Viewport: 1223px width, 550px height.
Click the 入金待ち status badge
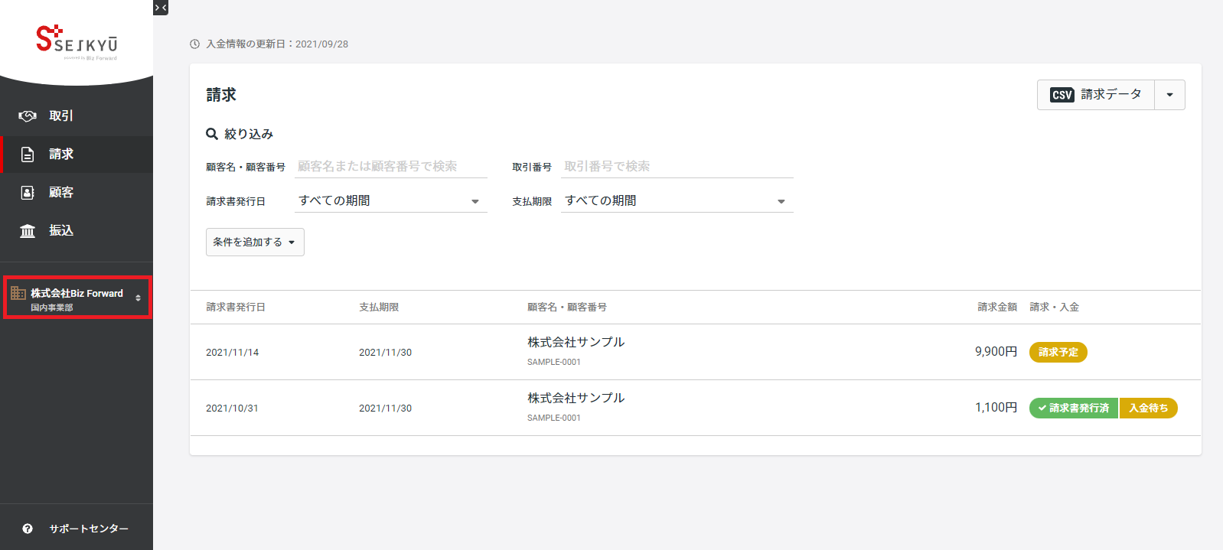coord(1148,408)
